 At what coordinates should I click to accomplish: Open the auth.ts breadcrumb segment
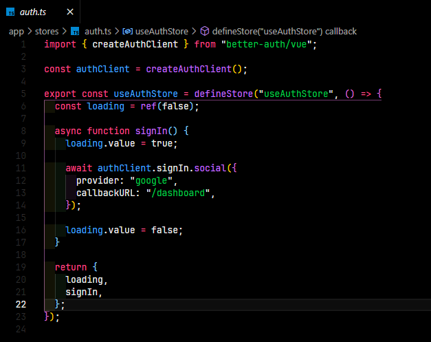98,32
